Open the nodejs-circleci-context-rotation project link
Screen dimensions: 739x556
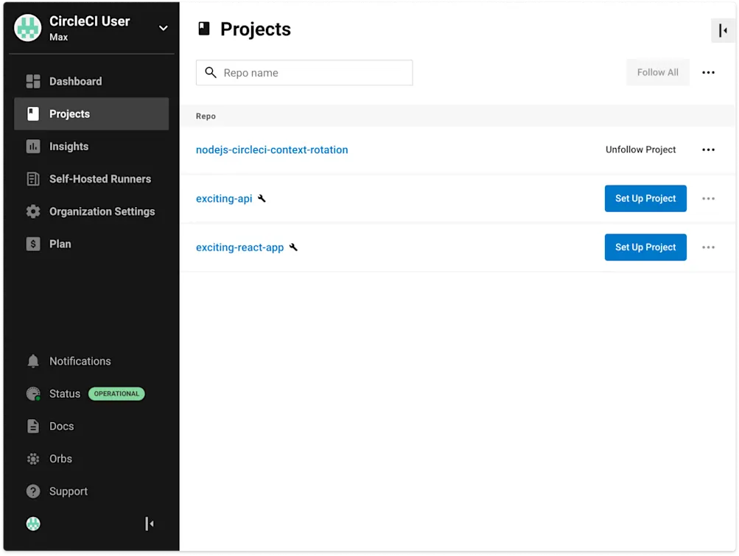pyautogui.click(x=271, y=149)
